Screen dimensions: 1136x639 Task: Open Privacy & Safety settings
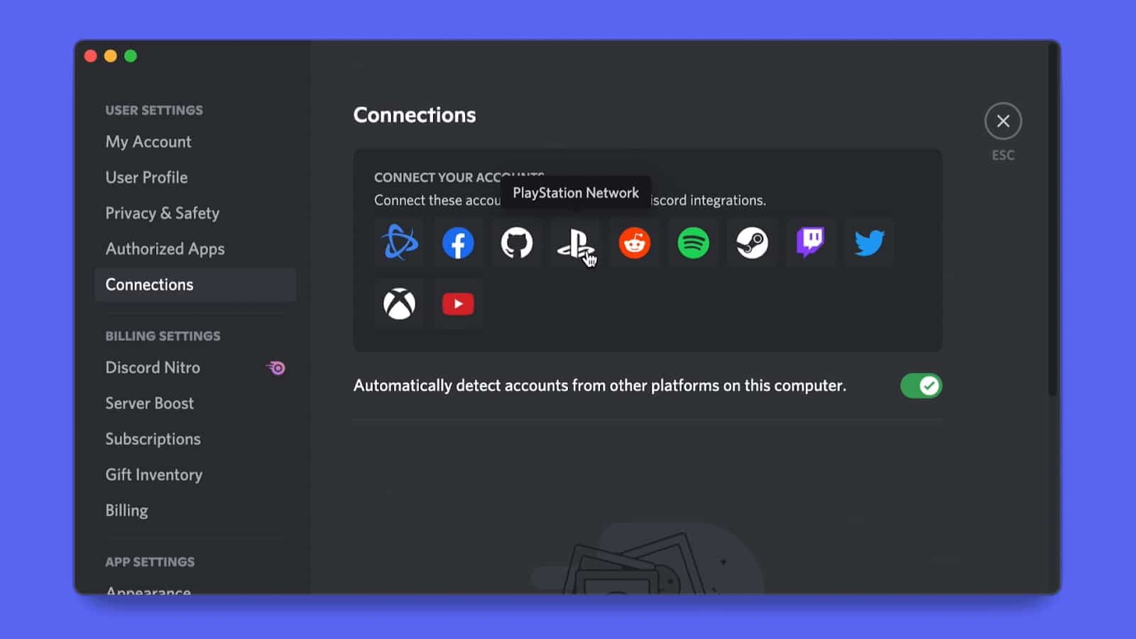pos(162,213)
